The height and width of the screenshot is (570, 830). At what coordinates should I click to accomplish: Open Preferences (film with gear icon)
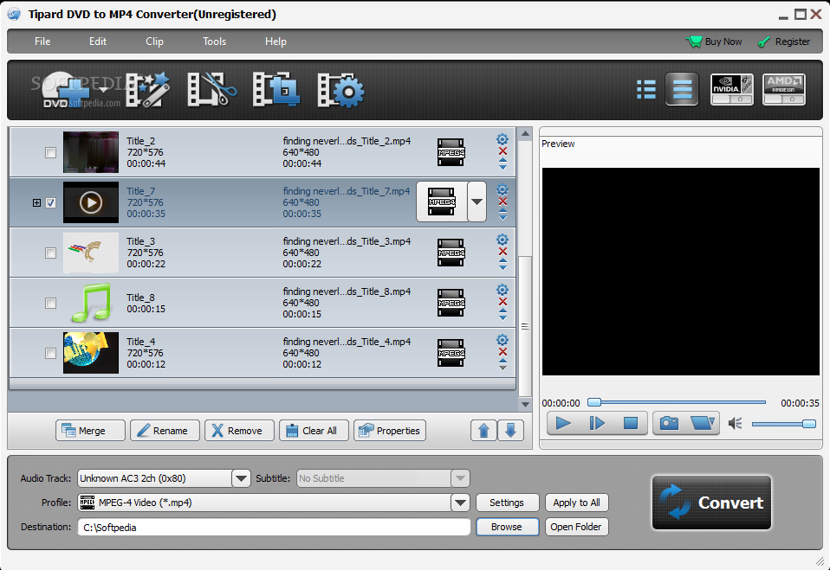pos(340,90)
